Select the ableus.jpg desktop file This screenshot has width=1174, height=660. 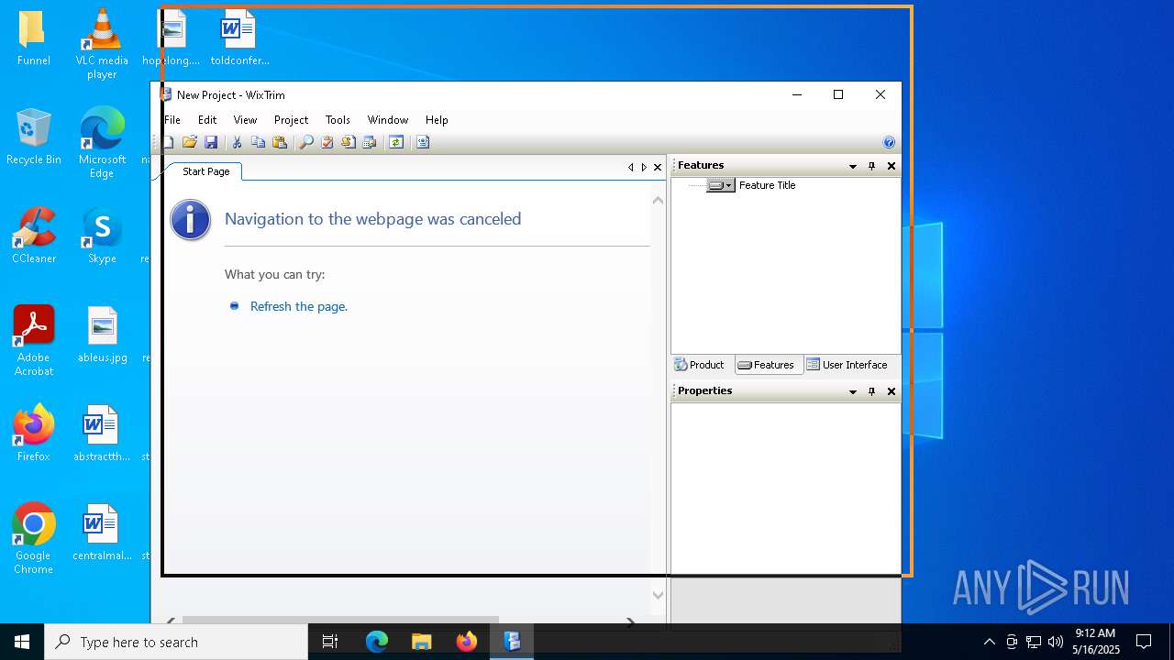click(102, 335)
